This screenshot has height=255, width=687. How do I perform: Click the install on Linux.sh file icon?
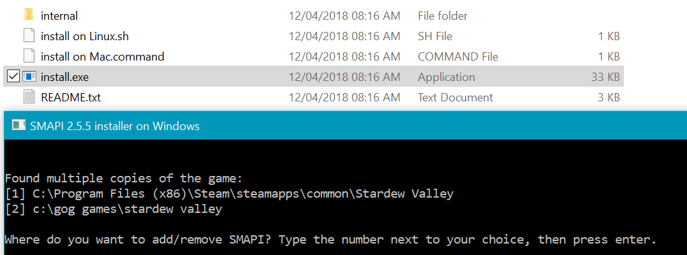pos(29,36)
